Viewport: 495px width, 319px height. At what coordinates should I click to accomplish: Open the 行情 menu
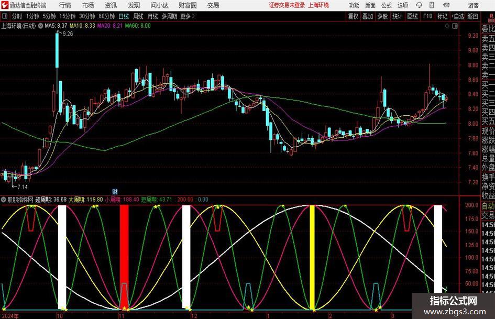[x=65, y=5]
